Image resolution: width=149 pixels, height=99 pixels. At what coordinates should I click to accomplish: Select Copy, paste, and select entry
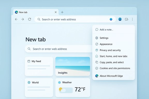[x=114, y=62]
